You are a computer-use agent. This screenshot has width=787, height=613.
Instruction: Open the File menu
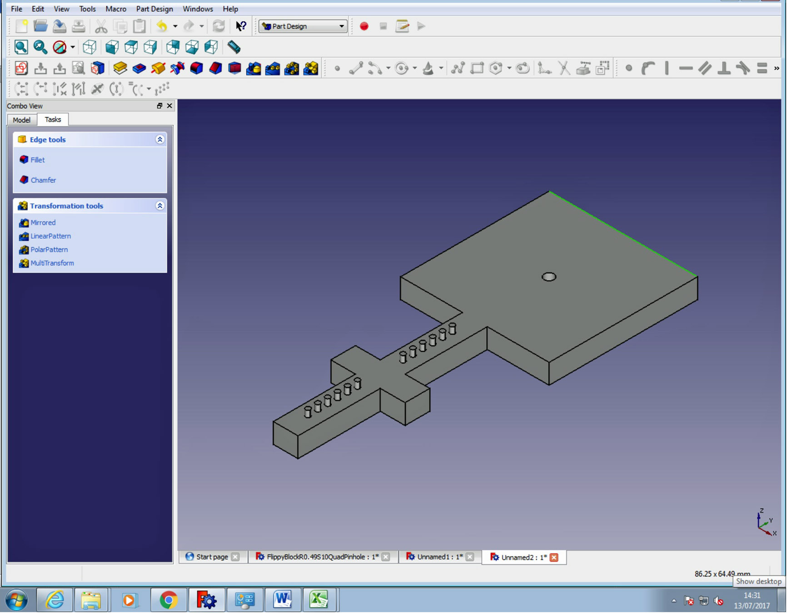click(x=17, y=9)
